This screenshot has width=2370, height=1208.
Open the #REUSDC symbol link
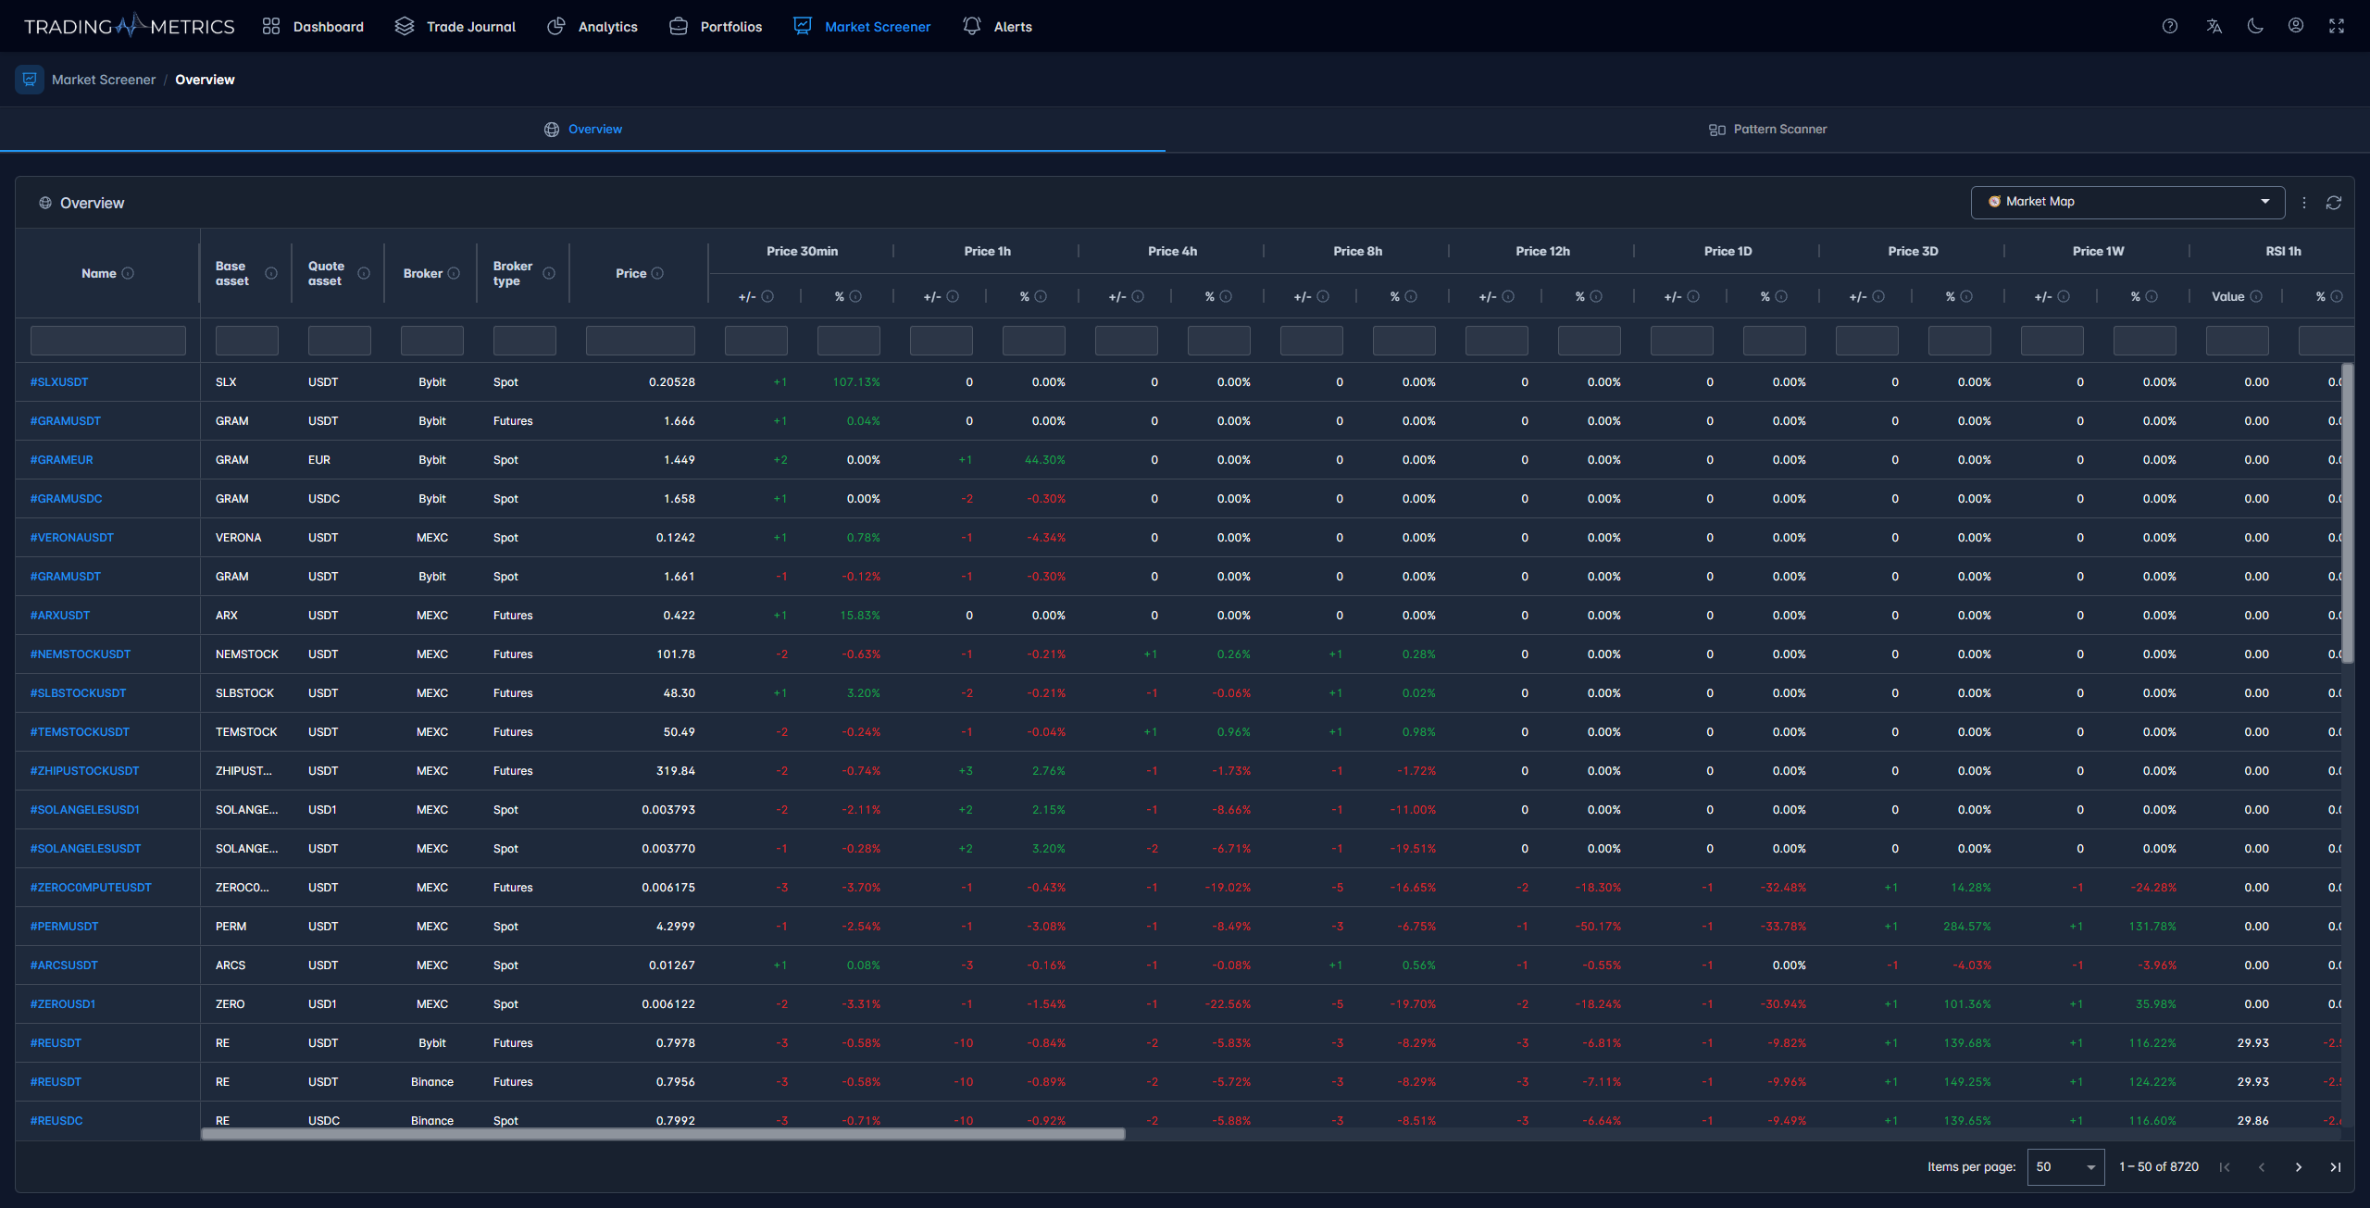click(56, 1121)
